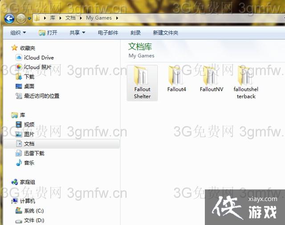
Task: Click the 音乐 music note icon
Action: 19,163
